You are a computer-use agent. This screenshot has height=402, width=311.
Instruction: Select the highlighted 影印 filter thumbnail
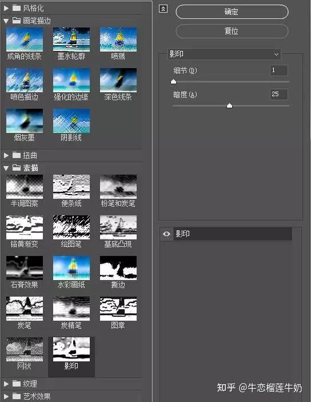tap(71, 349)
